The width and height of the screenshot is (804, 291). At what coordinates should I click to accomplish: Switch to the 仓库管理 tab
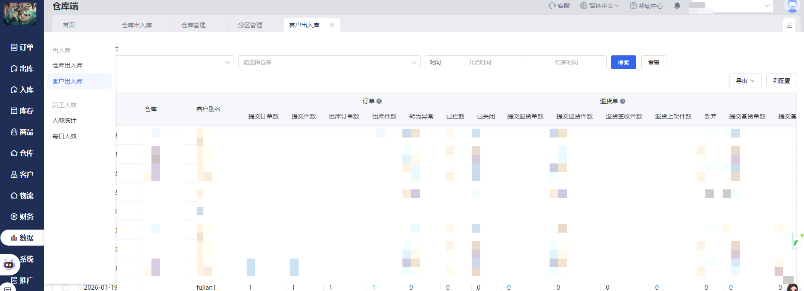click(193, 25)
